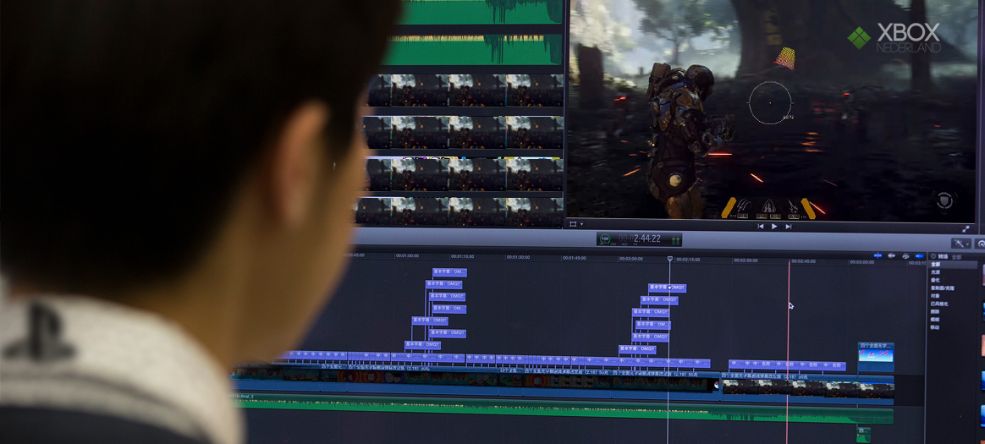Click the 00:03:00:00 mark on the ruler

click(861, 262)
